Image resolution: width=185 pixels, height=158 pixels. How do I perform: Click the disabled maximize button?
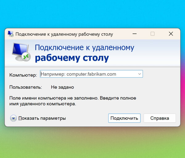(x=153, y=34)
